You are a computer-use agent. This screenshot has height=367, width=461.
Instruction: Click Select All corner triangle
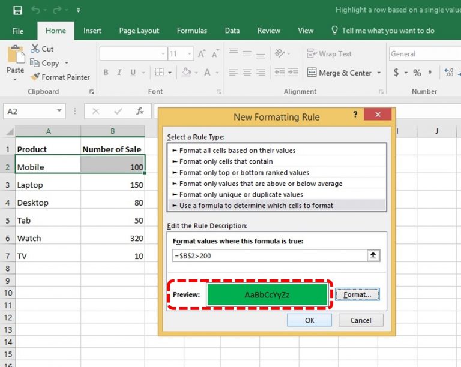(10, 131)
